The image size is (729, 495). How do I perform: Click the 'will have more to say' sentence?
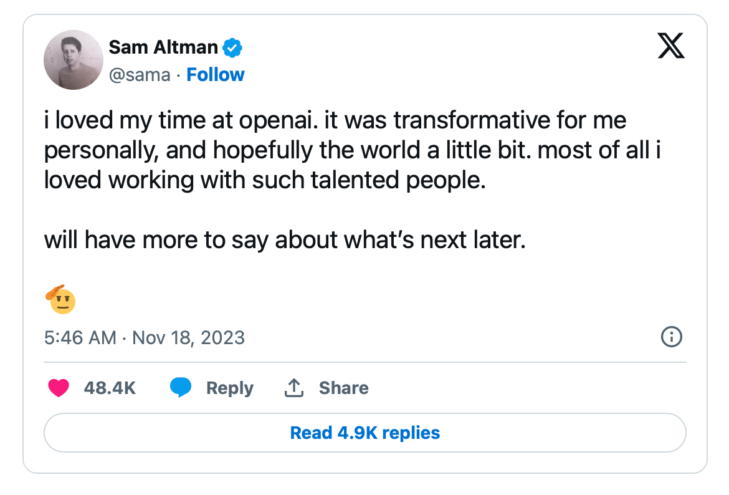[285, 240]
